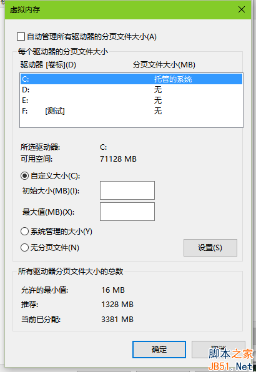Select drive E: in the drive list

132,100
